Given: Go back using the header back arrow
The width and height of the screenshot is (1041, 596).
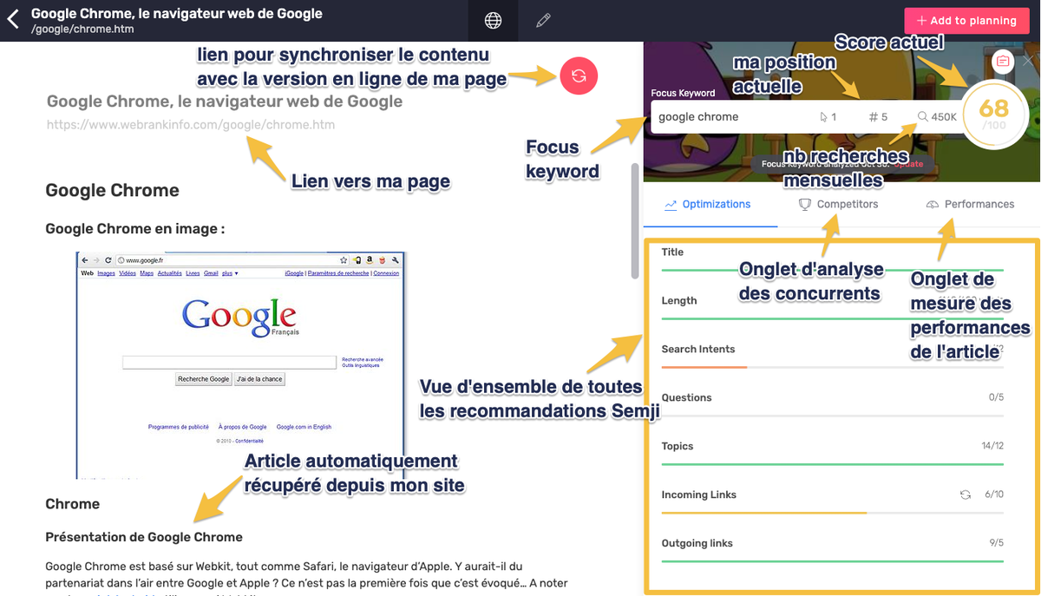Looking at the screenshot, I should (13, 20).
